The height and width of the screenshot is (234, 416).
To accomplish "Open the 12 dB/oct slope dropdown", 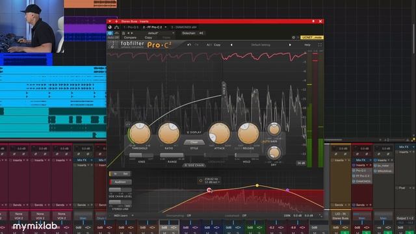I will (x=212, y=182).
